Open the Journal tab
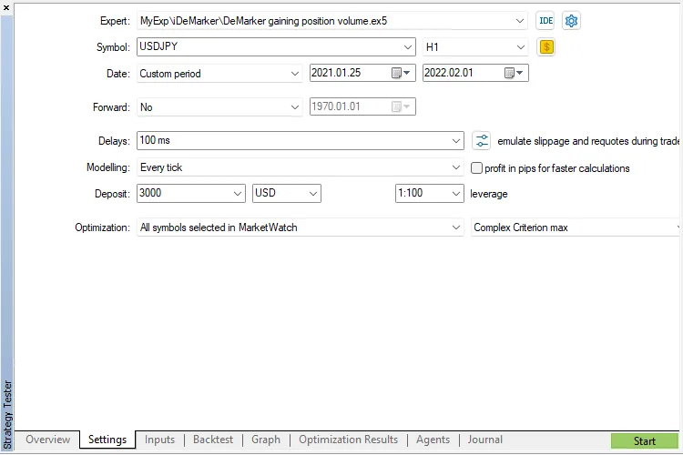 pos(484,440)
